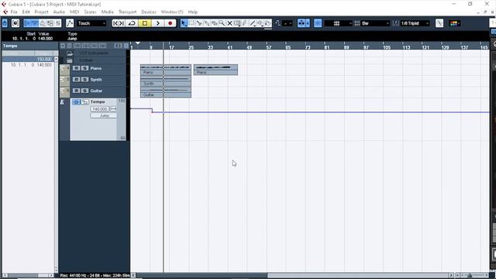Open the Project menu

[41, 12]
